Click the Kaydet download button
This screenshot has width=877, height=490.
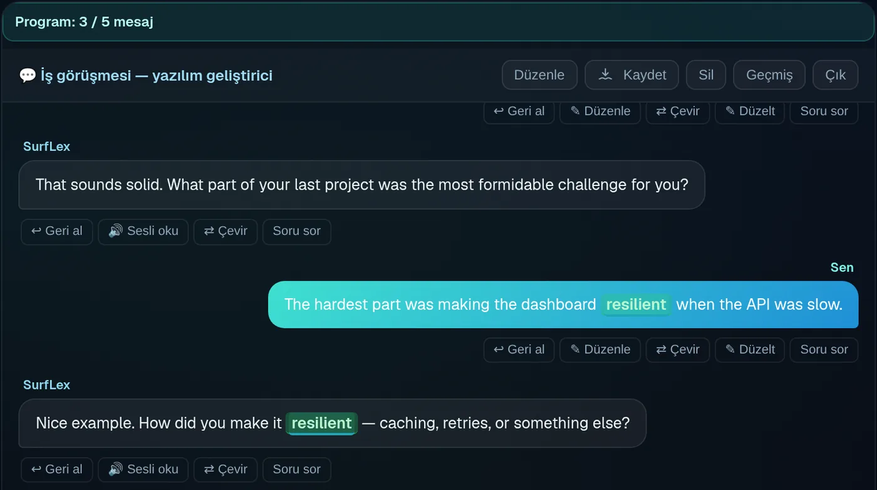631,75
